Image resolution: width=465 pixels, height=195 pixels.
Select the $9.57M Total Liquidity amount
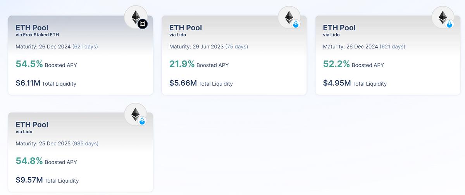tap(29, 180)
